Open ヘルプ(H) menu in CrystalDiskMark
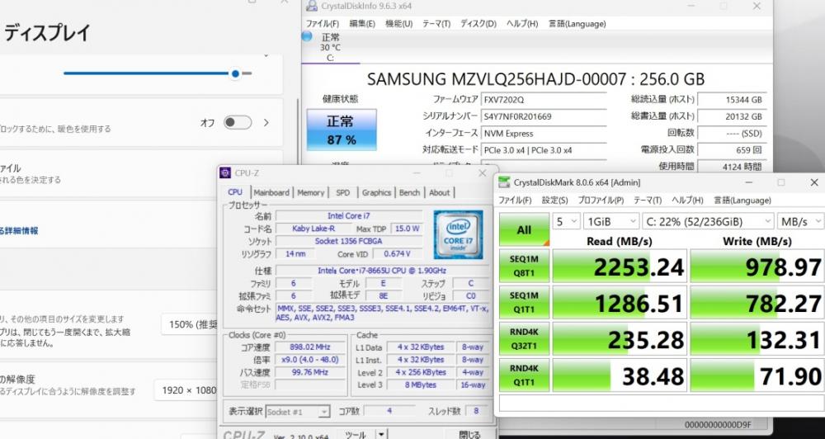The height and width of the screenshot is (439, 825). [x=687, y=201]
